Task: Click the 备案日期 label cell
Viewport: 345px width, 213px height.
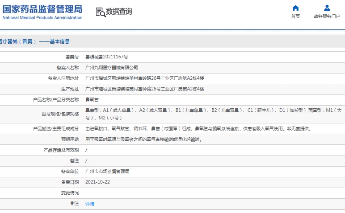Action: [x=41, y=182]
